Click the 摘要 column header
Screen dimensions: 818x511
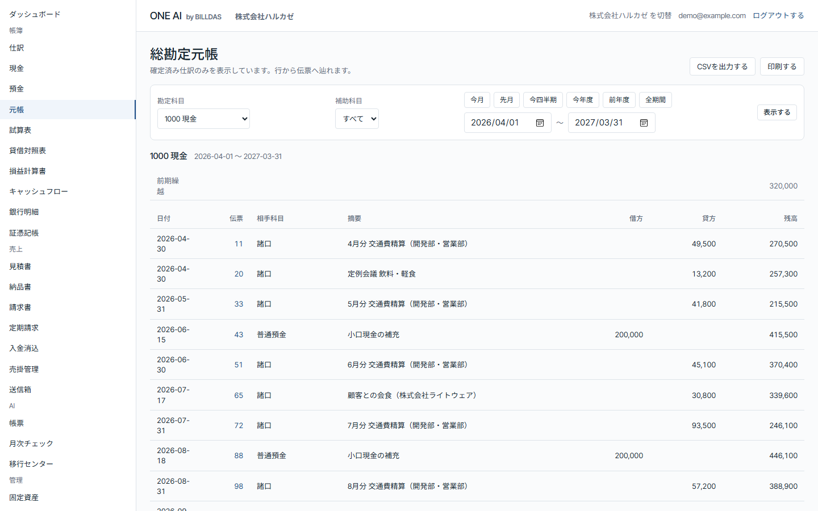click(354, 218)
